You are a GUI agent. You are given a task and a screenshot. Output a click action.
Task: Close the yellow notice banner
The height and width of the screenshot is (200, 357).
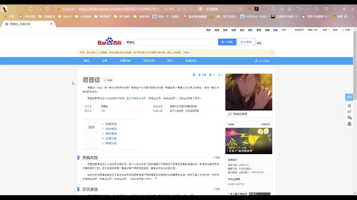click(x=272, y=52)
